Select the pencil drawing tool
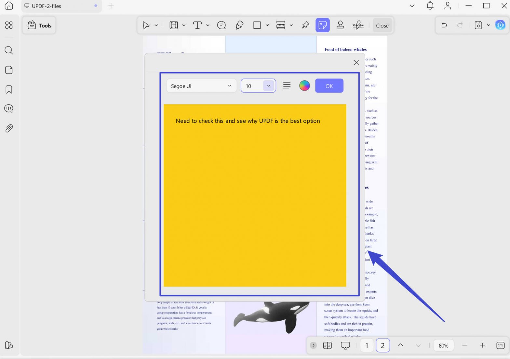 coord(239,25)
